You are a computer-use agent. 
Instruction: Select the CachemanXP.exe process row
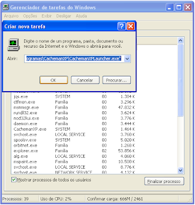pyautogui.click(x=74, y=129)
